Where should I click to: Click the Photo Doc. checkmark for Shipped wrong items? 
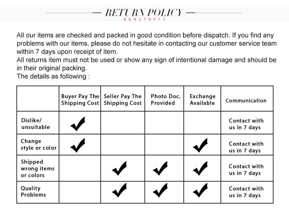160,168
